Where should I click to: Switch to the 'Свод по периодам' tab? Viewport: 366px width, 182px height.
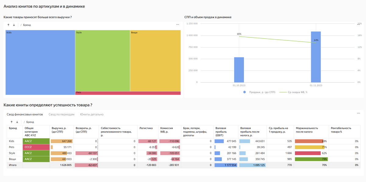tap(61, 114)
